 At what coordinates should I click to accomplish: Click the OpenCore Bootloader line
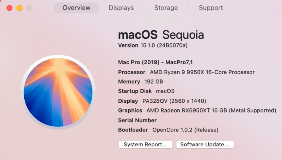168,130
